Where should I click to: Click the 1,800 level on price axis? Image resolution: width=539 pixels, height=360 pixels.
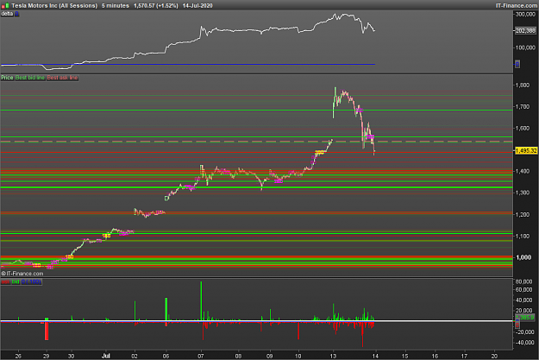click(x=523, y=85)
